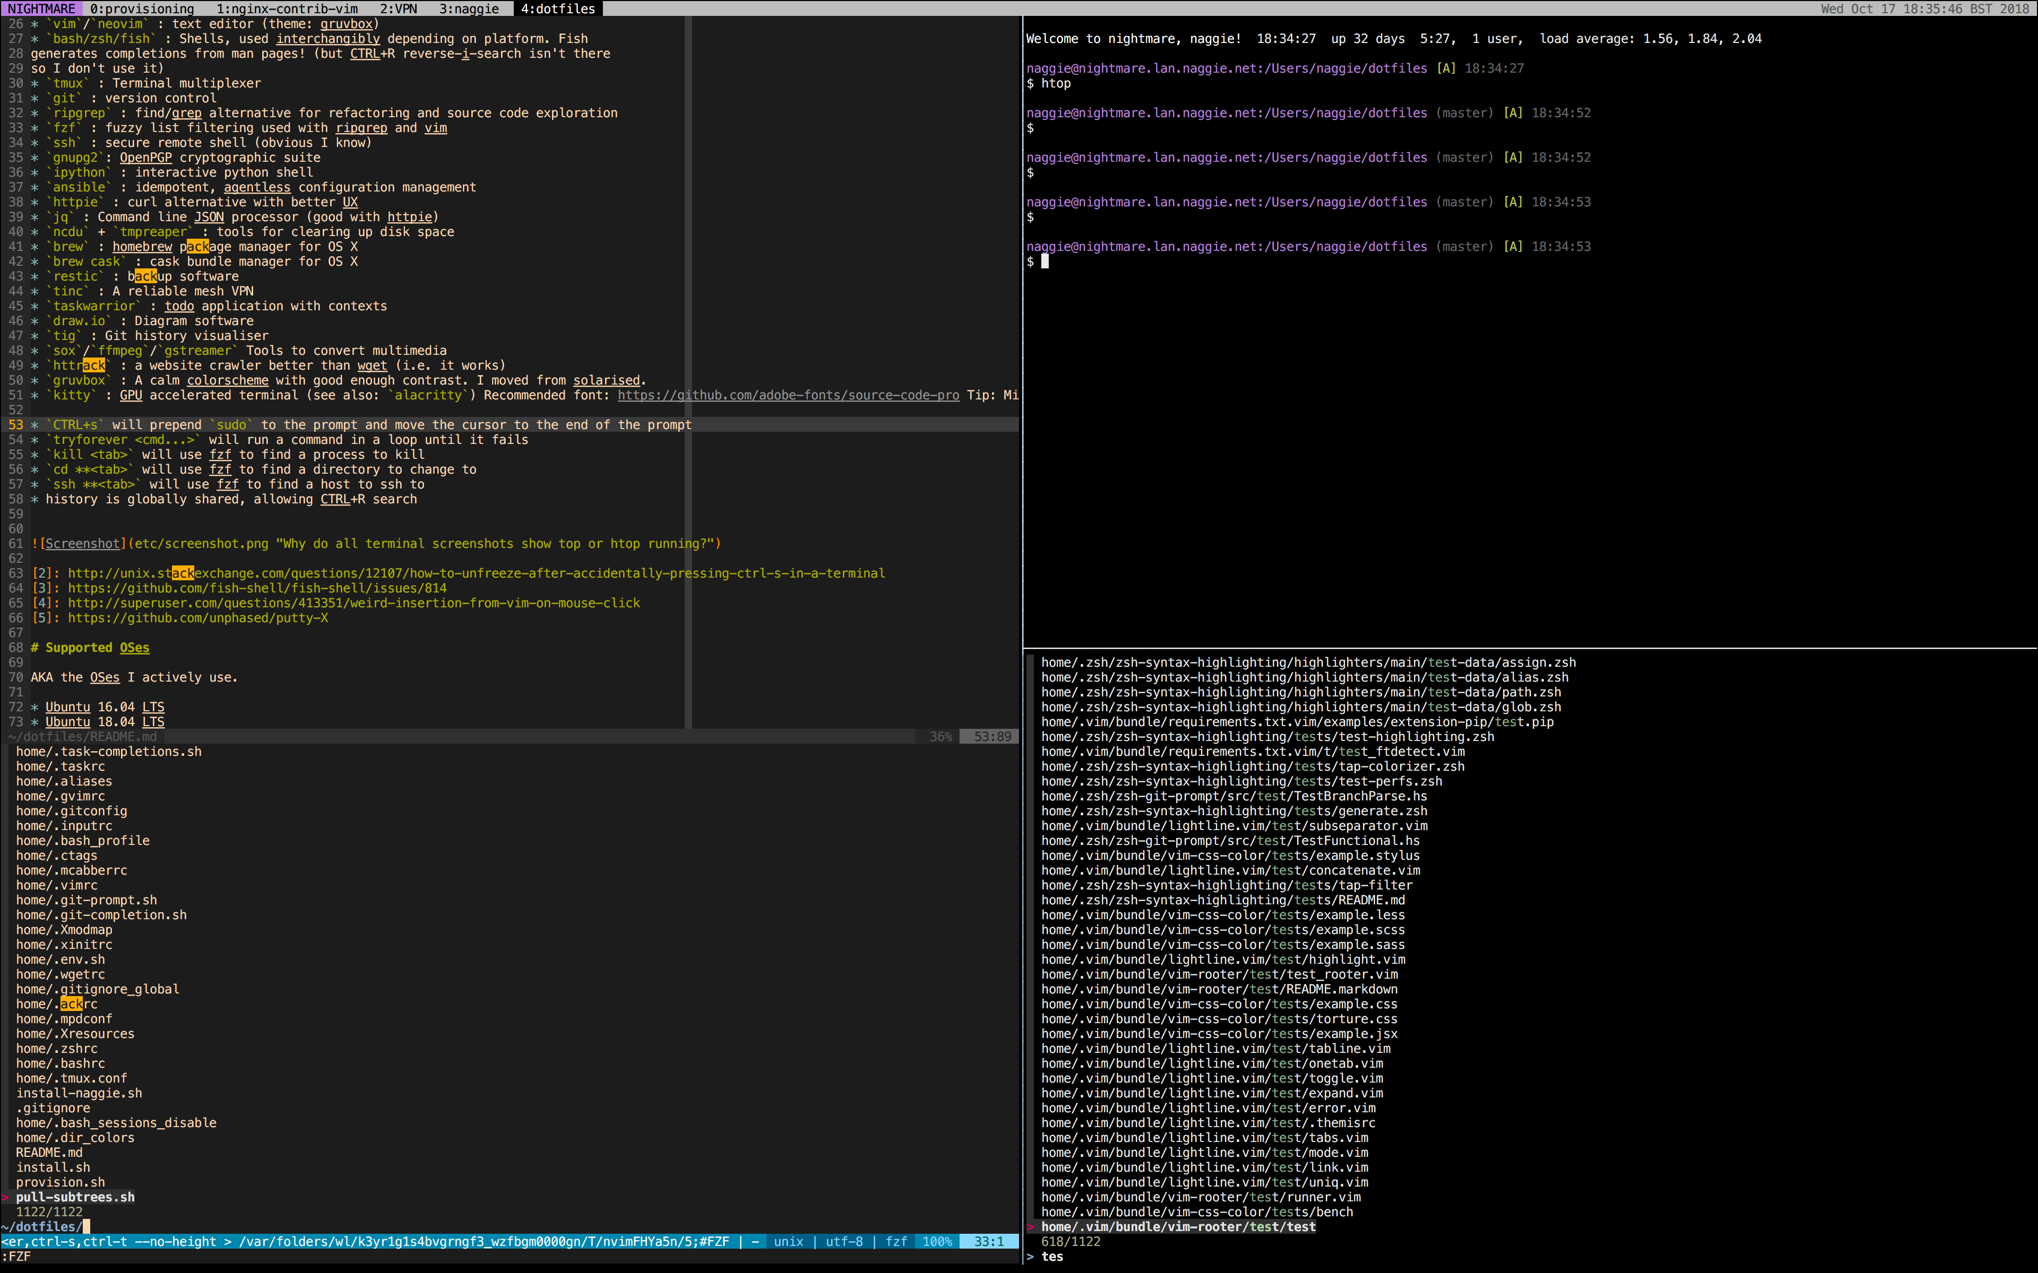2038x1273 pixels.
Task: Place cursor on README line 53
Action: (x=362, y=425)
